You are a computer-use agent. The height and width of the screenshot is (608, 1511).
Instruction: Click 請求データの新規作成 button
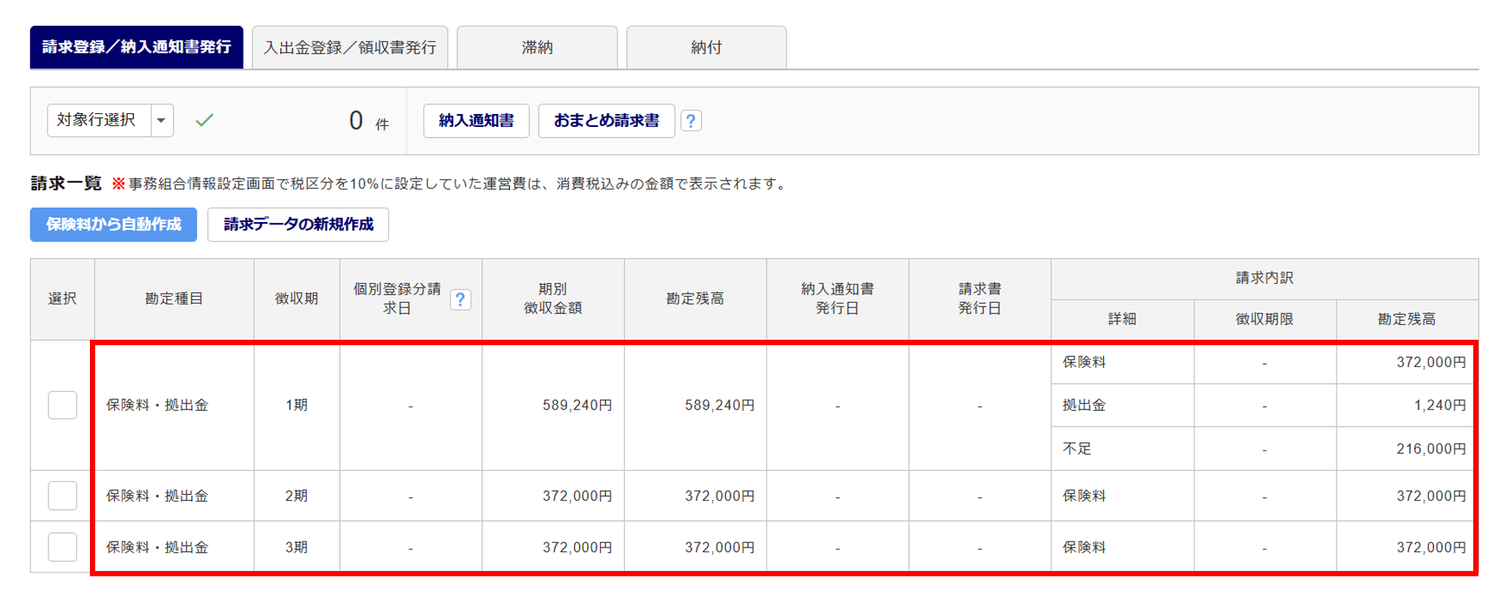click(298, 224)
